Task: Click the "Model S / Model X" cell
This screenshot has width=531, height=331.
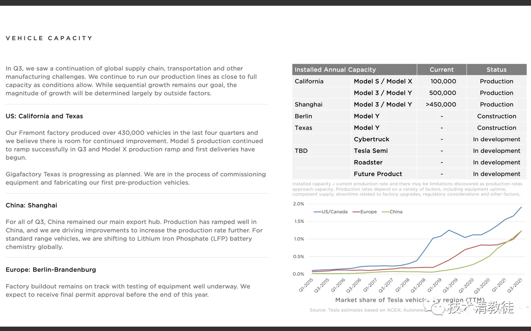Action: (x=383, y=81)
